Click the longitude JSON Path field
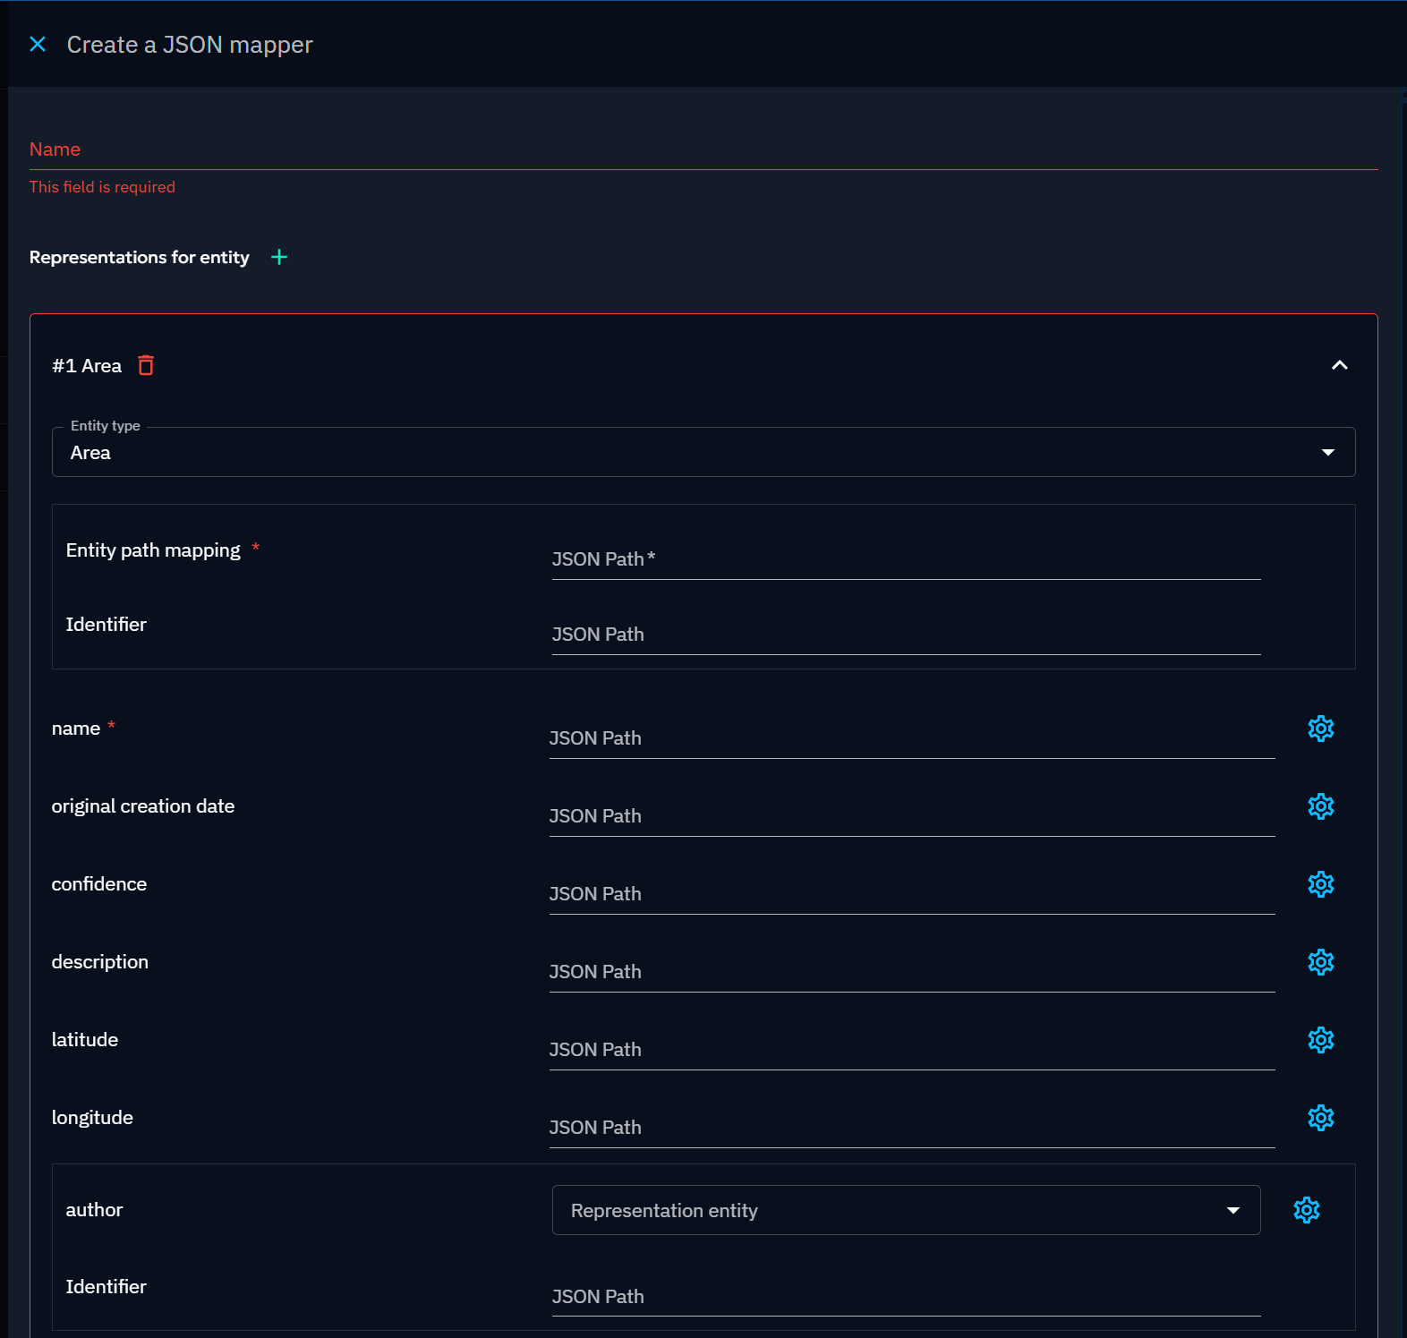Viewport: 1407px width, 1338px height. (x=911, y=1129)
